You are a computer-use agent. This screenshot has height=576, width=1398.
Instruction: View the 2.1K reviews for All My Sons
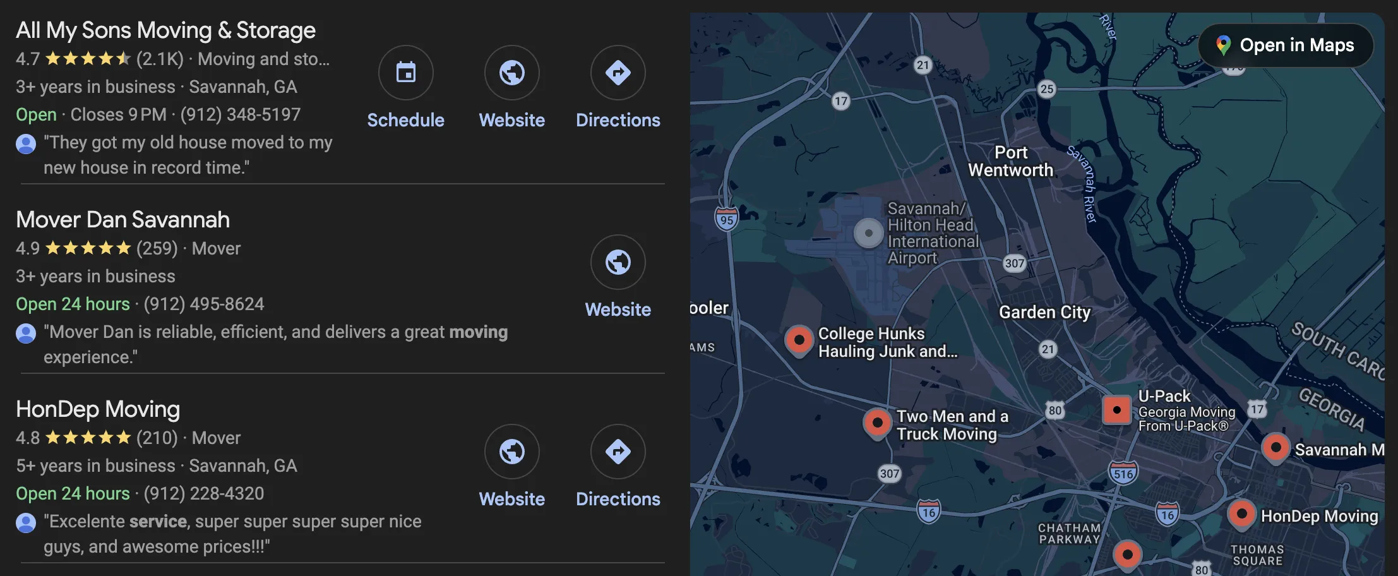click(x=160, y=59)
